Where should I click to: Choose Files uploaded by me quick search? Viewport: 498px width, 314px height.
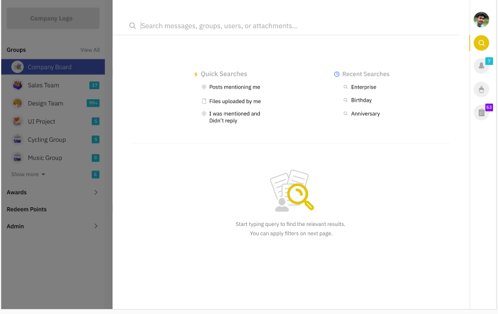coord(235,101)
